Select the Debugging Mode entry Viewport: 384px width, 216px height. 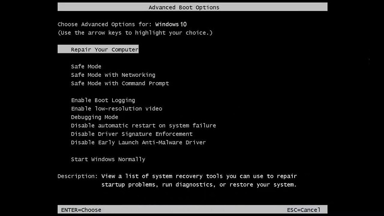pos(94,117)
